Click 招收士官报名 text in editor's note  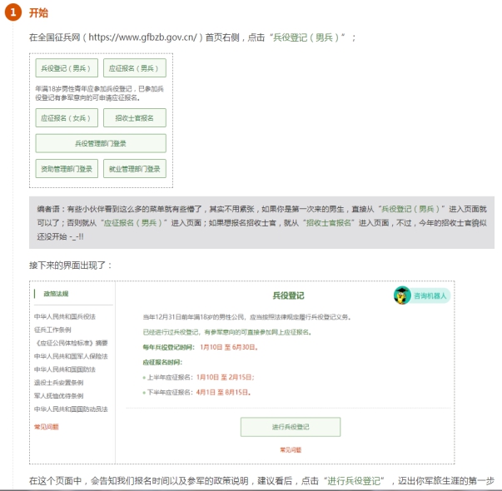pos(329,223)
